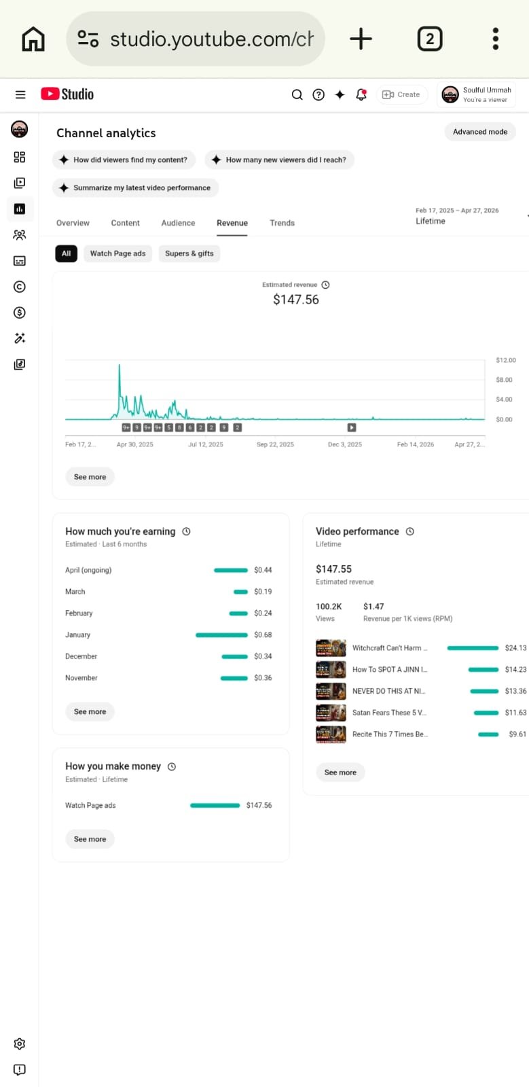529x1087 pixels.
Task: Select the Watch Page ads filter chip
Action: pyautogui.click(x=117, y=253)
